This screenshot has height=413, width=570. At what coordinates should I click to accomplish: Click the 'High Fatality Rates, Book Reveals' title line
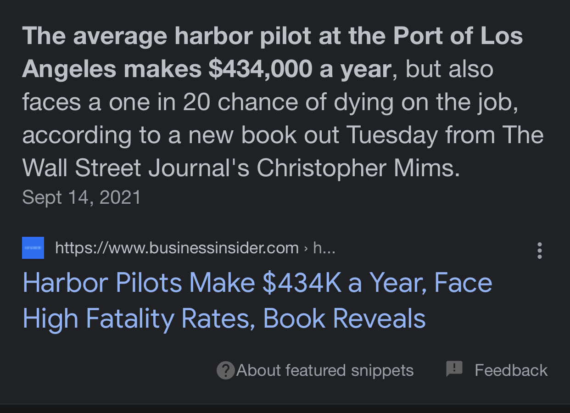(x=224, y=318)
